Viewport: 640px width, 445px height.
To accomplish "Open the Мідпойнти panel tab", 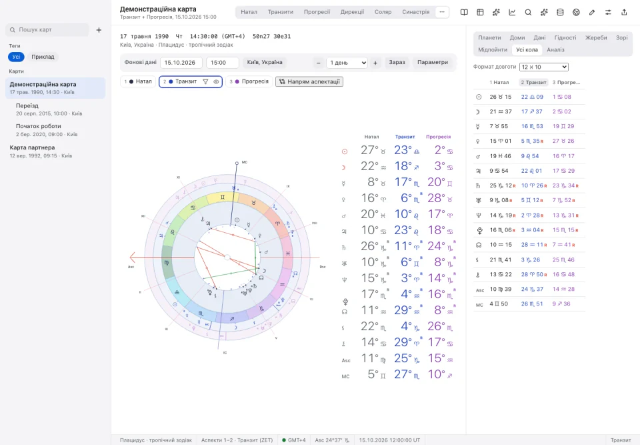I will [x=493, y=50].
